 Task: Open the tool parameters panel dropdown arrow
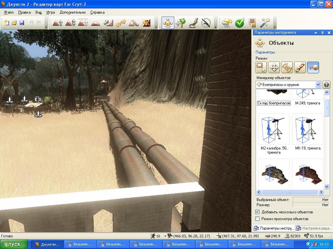point(316,33)
